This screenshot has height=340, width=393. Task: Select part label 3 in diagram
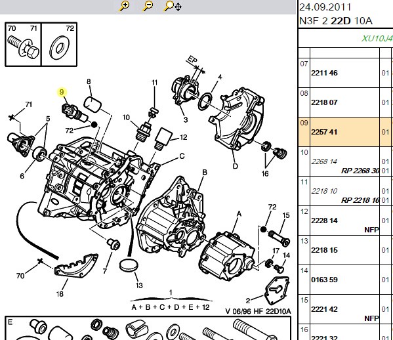[186, 119]
